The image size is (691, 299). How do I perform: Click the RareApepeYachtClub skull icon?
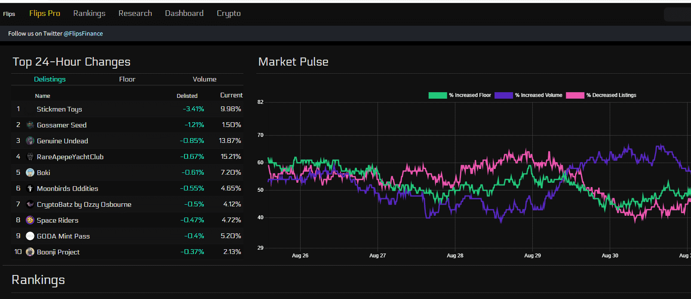[30, 157]
